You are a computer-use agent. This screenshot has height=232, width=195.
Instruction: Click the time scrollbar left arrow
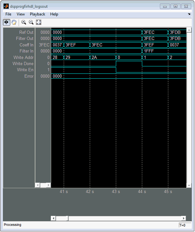pos(53,218)
